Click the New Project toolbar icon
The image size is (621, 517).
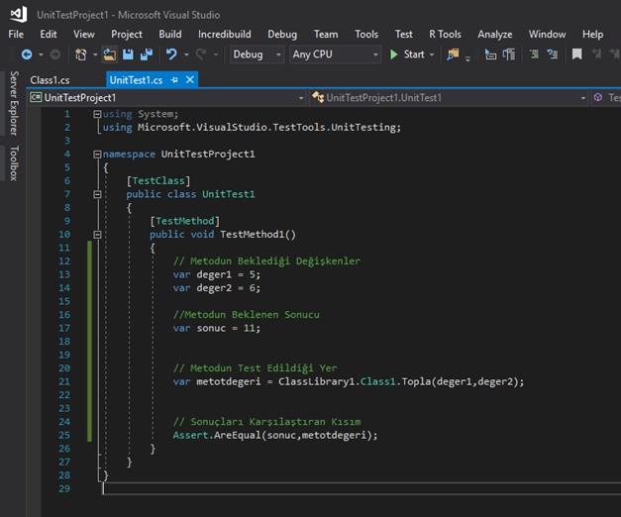(81, 54)
